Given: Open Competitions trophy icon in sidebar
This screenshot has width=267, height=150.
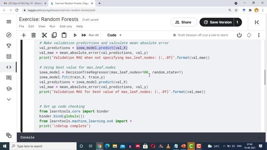Looking at the screenshot, I should click(9, 45).
